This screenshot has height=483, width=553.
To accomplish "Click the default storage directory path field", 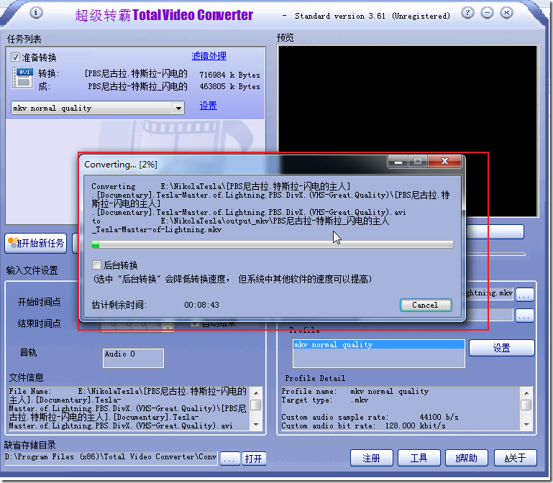I will pyautogui.click(x=111, y=458).
